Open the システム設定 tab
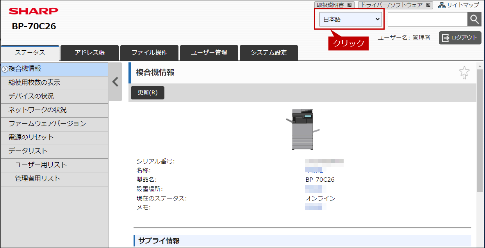485x248 pixels. [x=269, y=53]
